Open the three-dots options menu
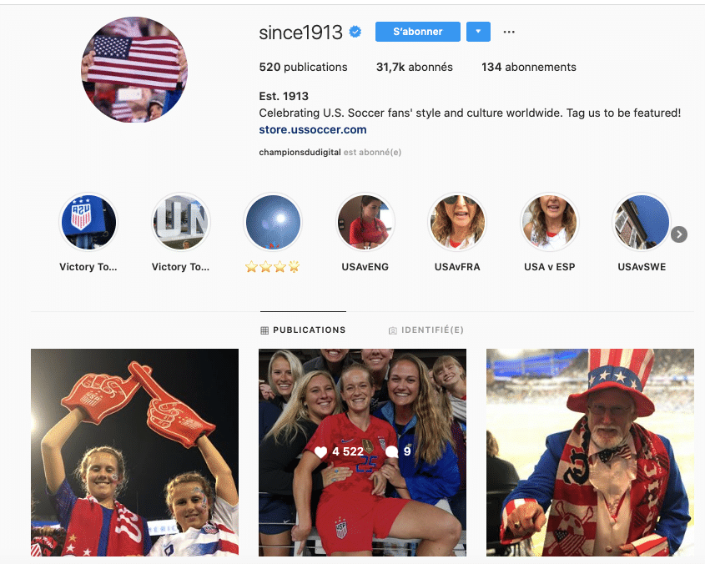This screenshot has height=564, width=705. (x=509, y=32)
